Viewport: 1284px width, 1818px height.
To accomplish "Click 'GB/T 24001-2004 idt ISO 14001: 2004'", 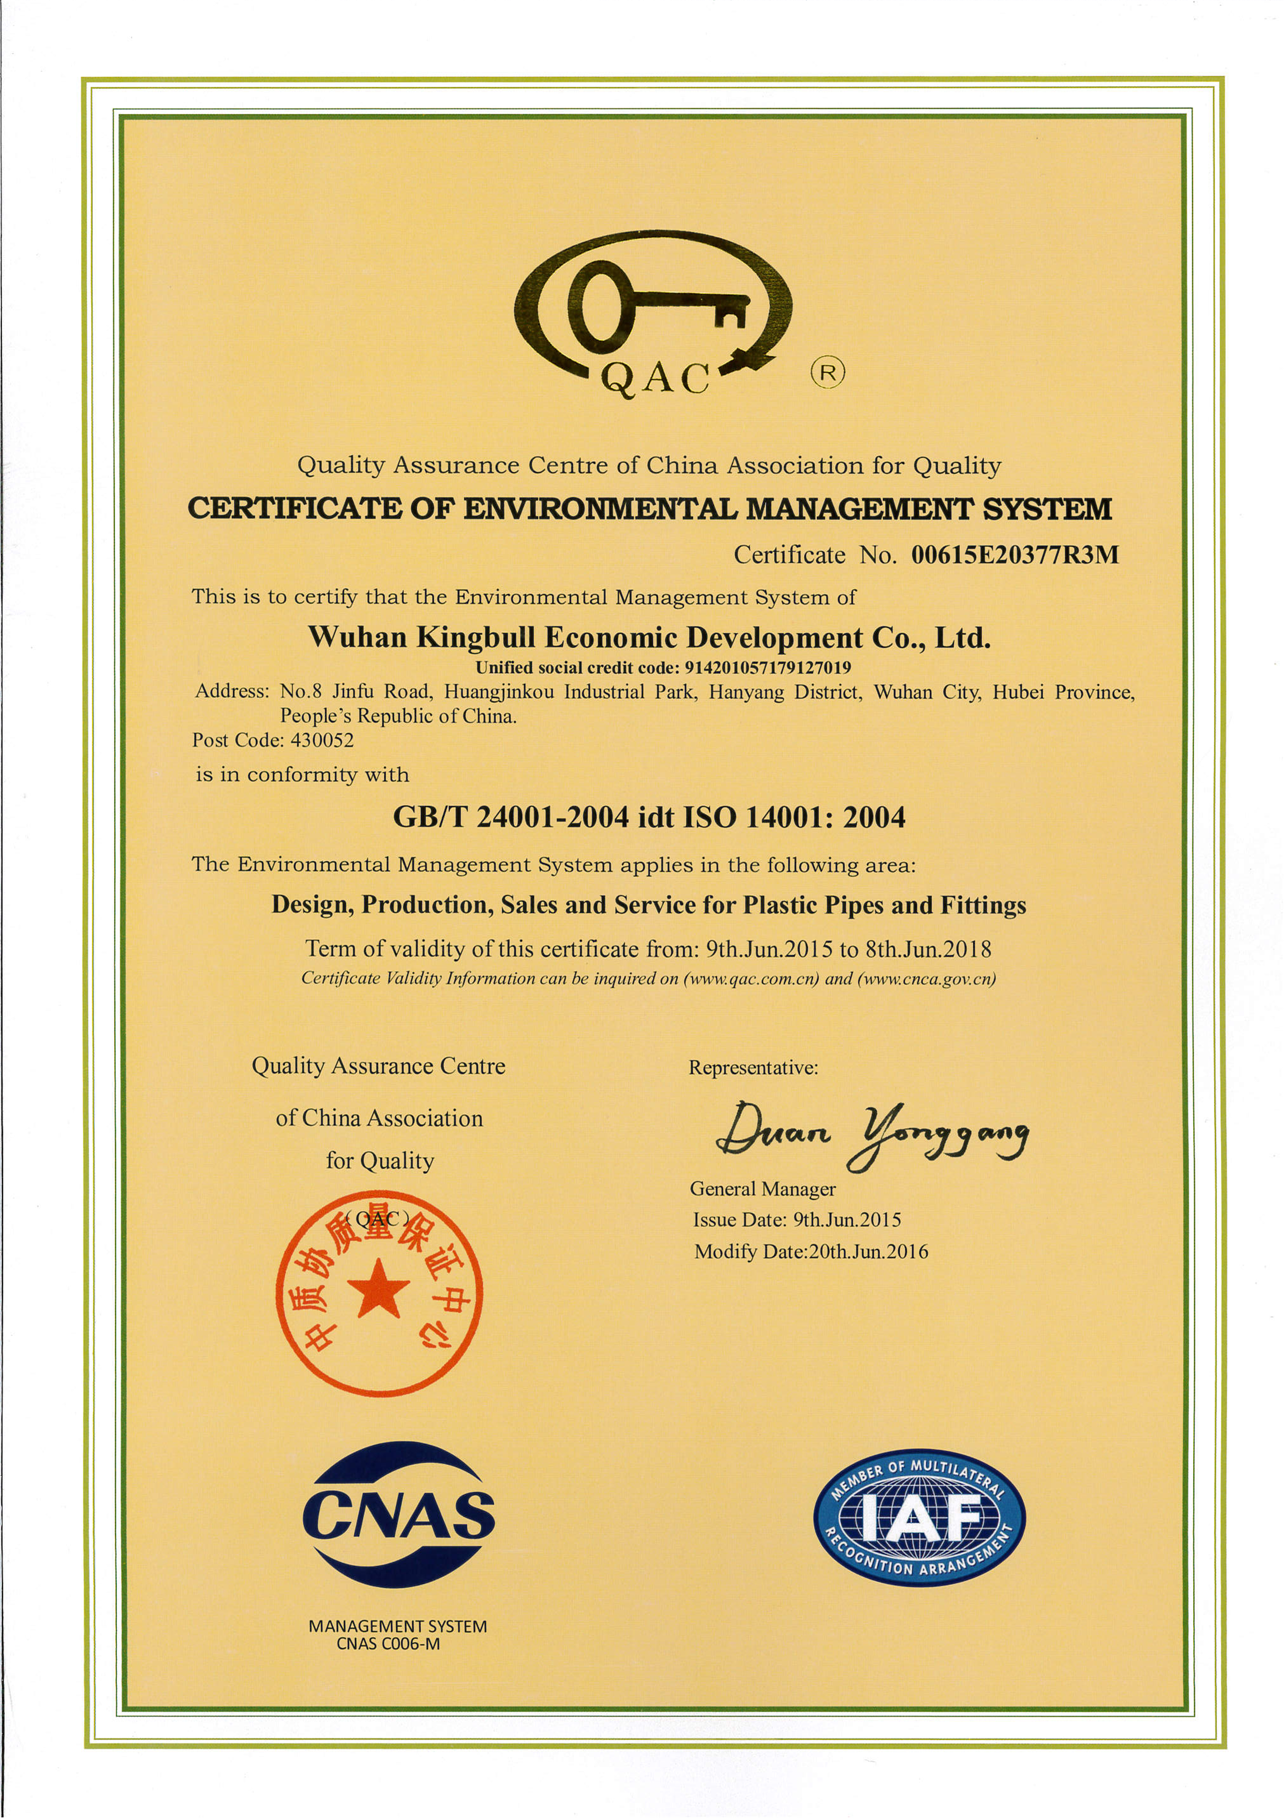I will pyautogui.click(x=649, y=816).
